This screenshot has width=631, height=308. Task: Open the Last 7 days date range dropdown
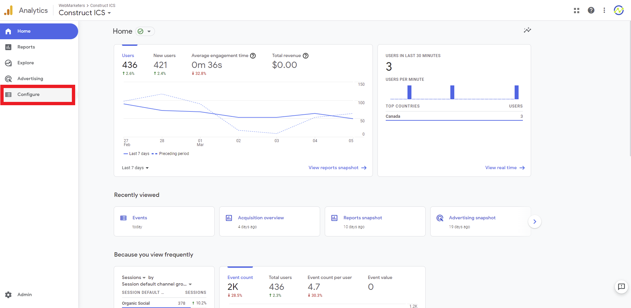click(x=135, y=168)
